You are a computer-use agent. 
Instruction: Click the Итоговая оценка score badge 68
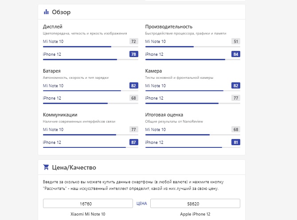pos(236,129)
